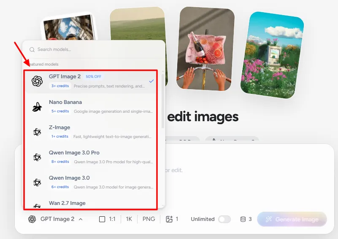The image size is (338, 239).
Task: Click the 1+ credits badge
Action: coord(59,136)
